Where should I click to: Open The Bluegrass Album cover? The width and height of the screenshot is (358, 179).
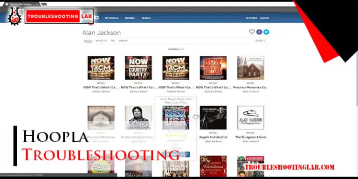tap(251, 117)
